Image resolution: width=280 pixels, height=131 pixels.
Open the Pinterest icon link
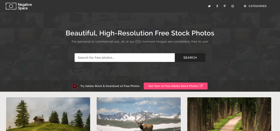(225, 6)
